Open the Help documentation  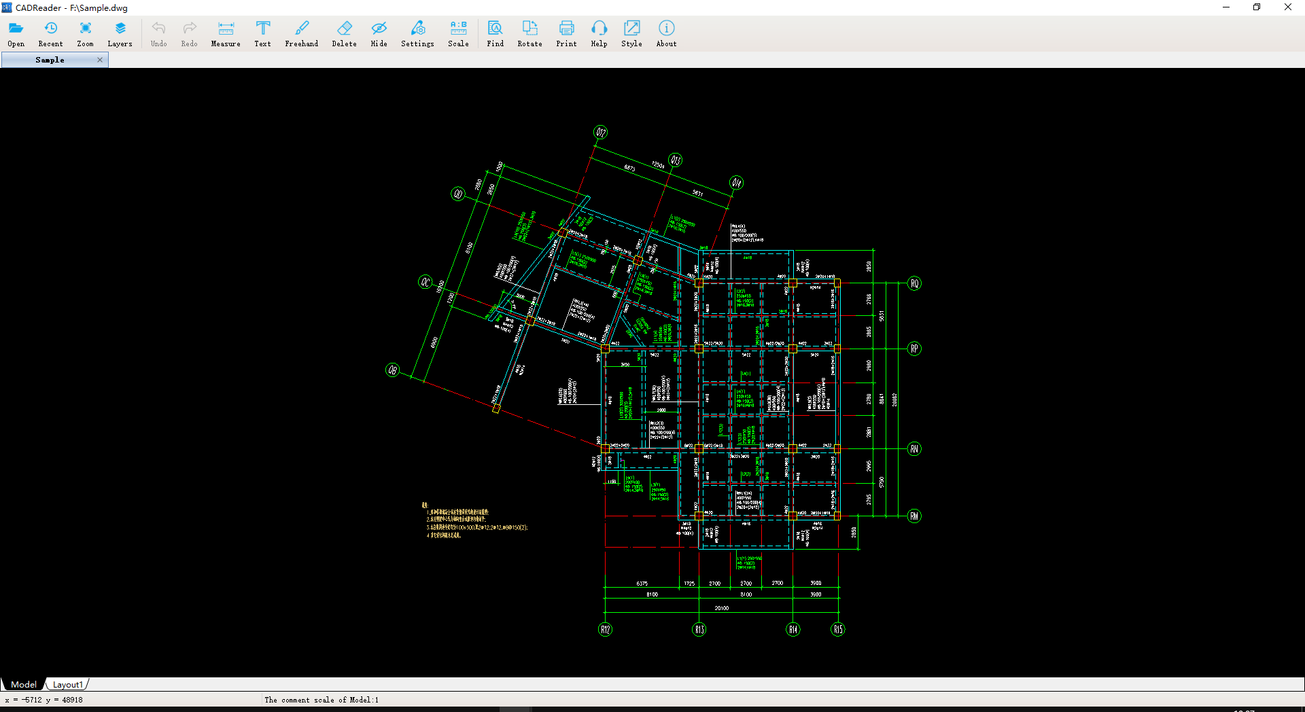tap(599, 33)
